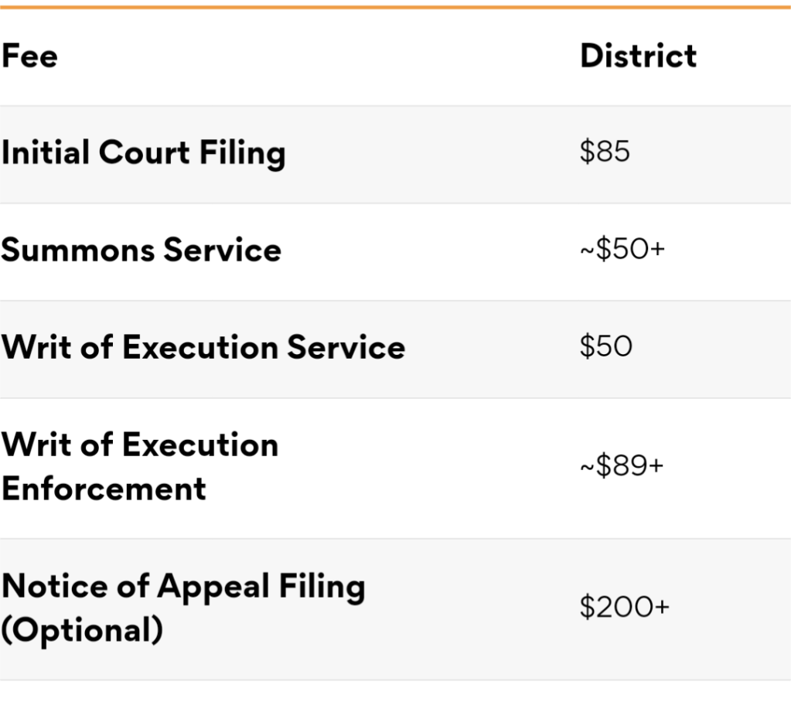The image size is (791, 709).
Task: Select the Summons Service row label
Action: click(x=141, y=250)
